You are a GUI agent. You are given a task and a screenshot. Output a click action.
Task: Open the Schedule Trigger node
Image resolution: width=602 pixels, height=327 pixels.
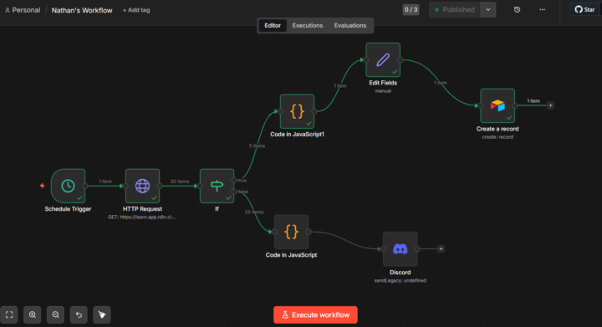click(x=68, y=186)
